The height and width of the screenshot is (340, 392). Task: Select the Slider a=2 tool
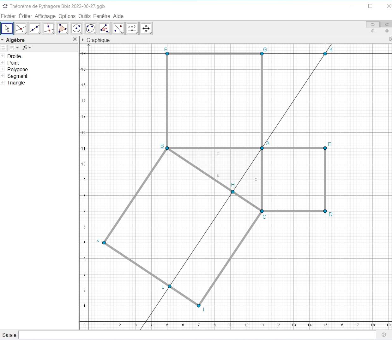(132, 28)
